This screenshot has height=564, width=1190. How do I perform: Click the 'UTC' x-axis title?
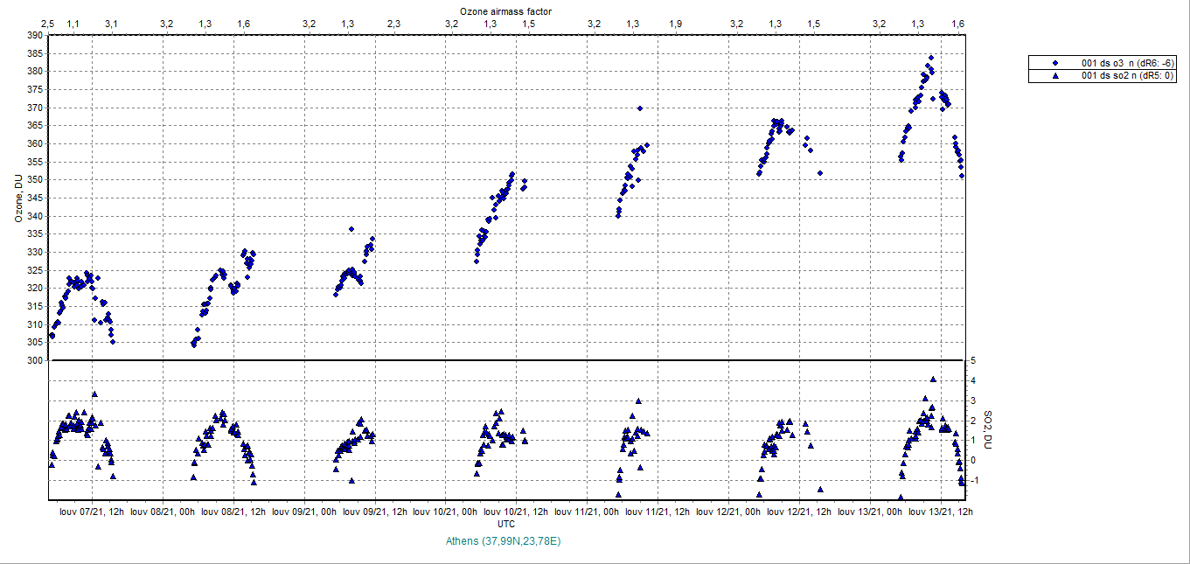(505, 524)
